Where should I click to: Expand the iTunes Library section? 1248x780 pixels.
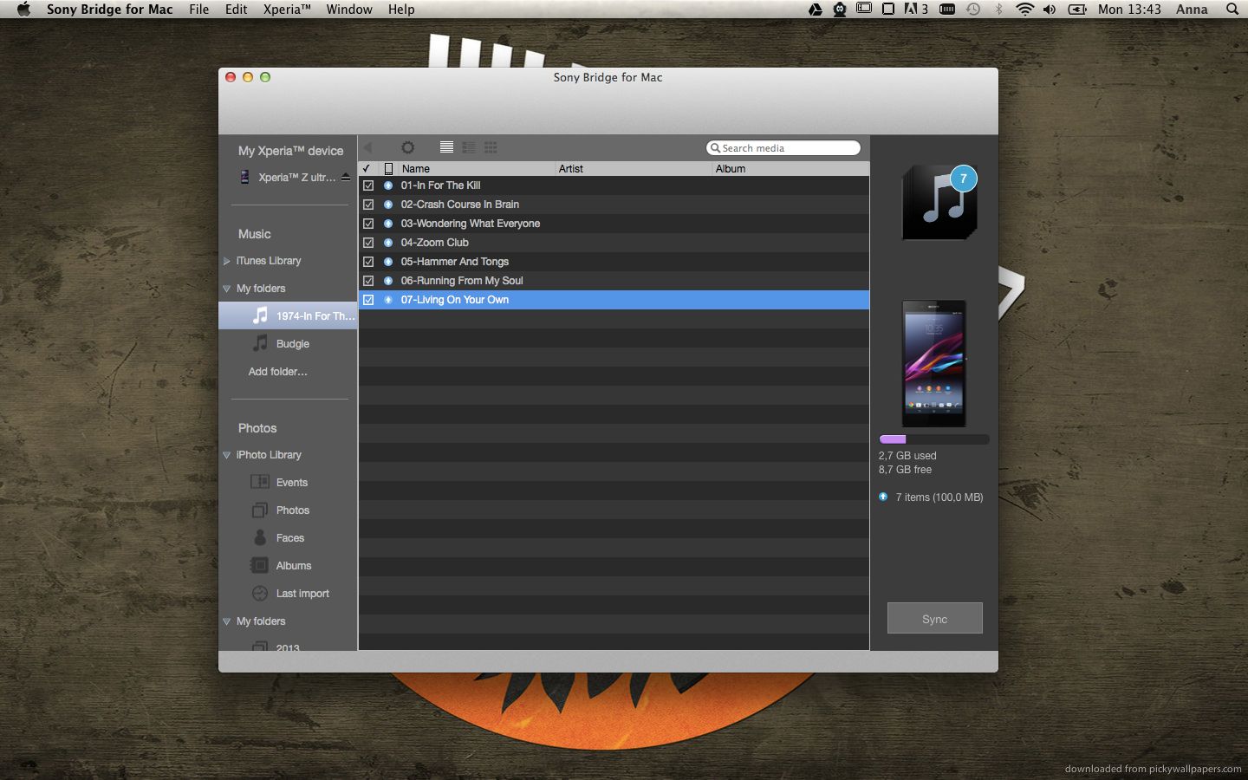(x=226, y=261)
